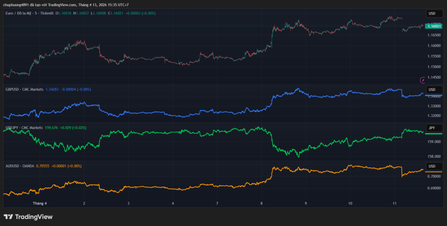Screen dimensions: 447x226
Task: Select the GBPUSD · CMC Markets legend
Action: 24,89
